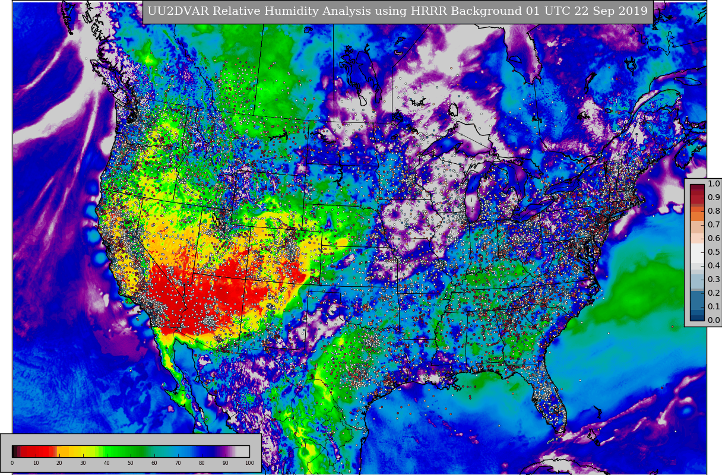
Task: Click the 0.4 label on vertical colorbar
Action: [714, 266]
